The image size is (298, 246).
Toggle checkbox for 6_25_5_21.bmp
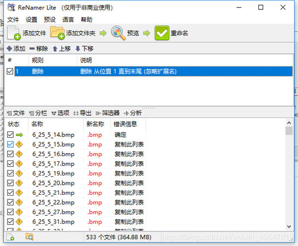click(x=10, y=193)
